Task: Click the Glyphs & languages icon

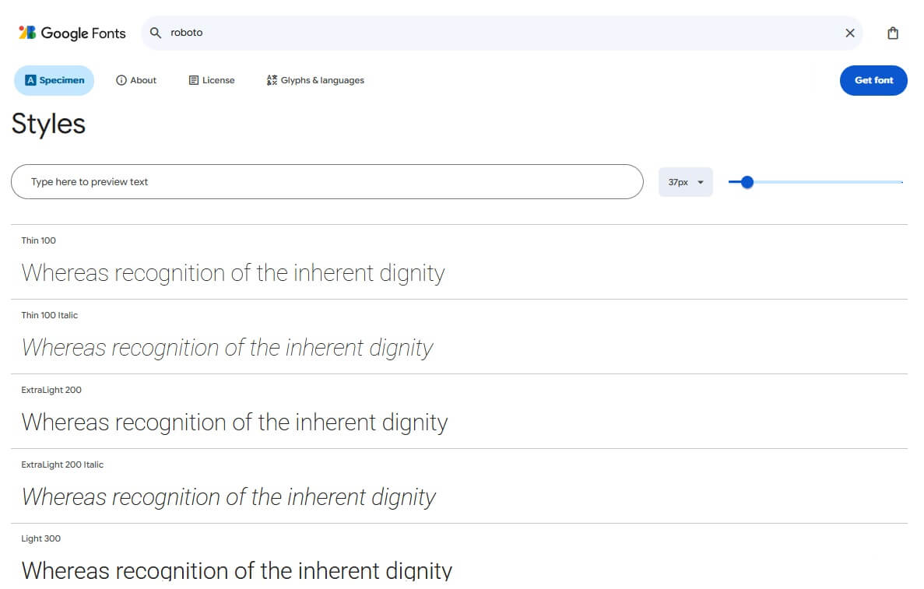Action: click(x=272, y=81)
